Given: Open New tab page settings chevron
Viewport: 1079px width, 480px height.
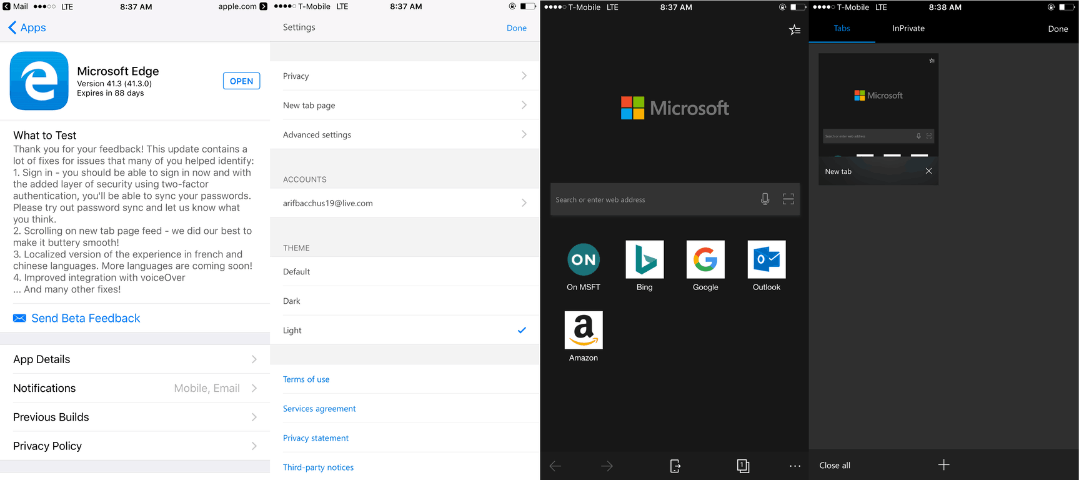Looking at the screenshot, I should (x=524, y=105).
